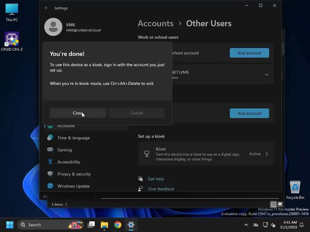Open the Give feedback link
Screen dimensions: 310x232
point(161,189)
